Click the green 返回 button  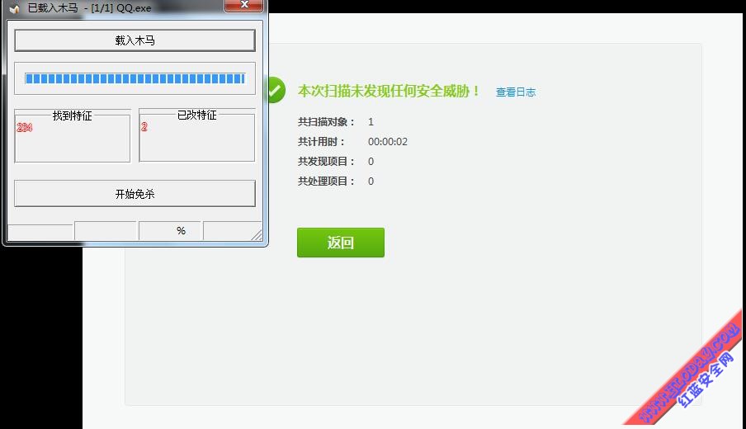point(340,243)
